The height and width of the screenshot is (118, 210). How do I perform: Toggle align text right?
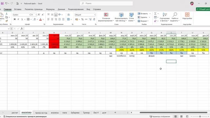[56, 19]
